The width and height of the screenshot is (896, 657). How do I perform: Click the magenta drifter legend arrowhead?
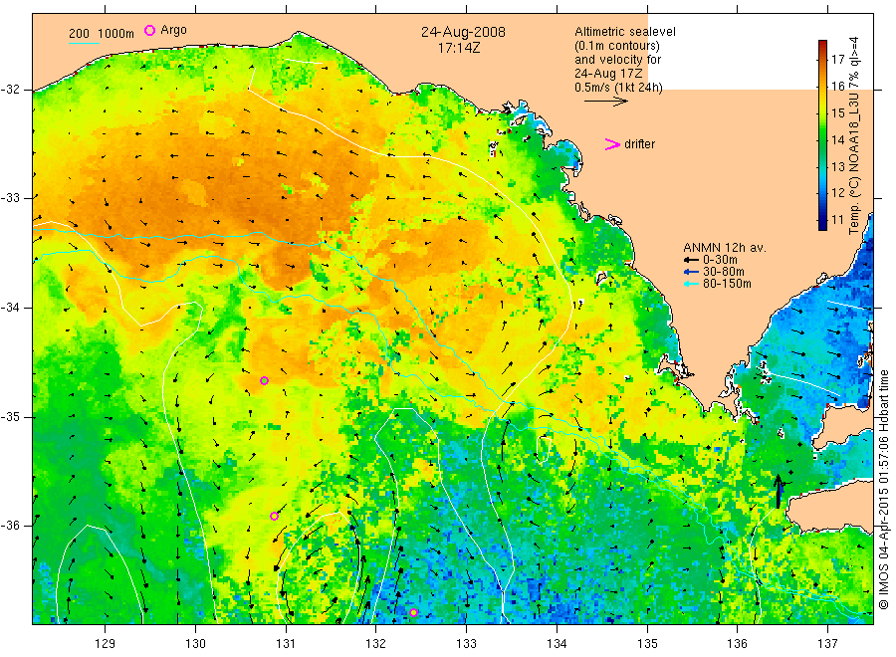[x=612, y=144]
